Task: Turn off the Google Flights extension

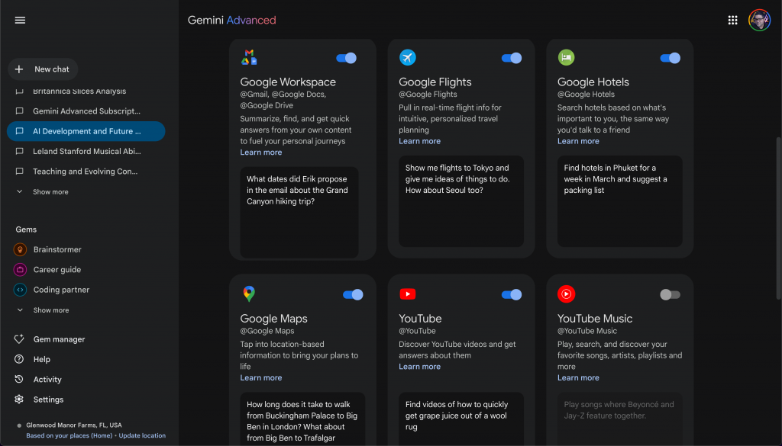Action: tap(512, 58)
